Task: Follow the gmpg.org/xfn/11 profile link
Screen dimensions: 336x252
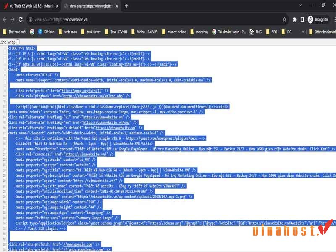Action: tap(81, 91)
